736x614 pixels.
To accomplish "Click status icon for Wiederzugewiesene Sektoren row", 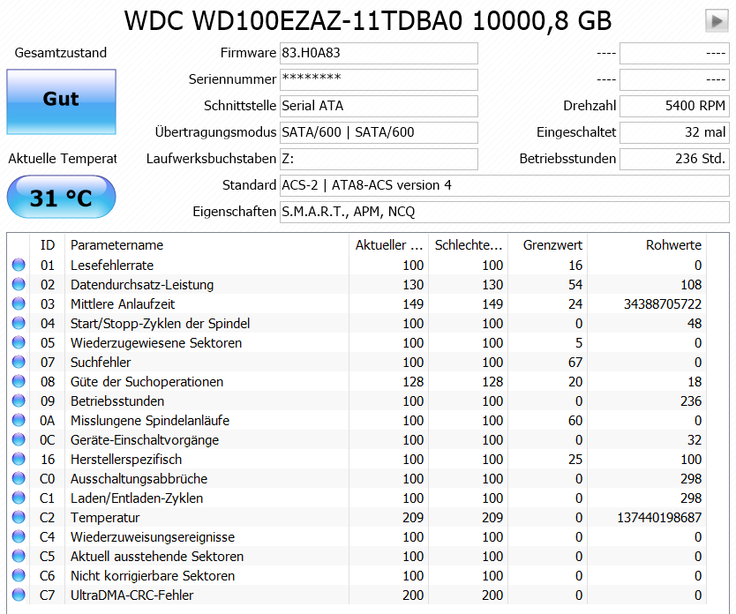I will pos(19,343).
